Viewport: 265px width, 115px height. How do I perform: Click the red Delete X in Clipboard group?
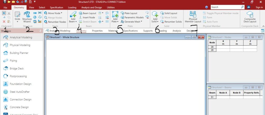tap(4, 22)
